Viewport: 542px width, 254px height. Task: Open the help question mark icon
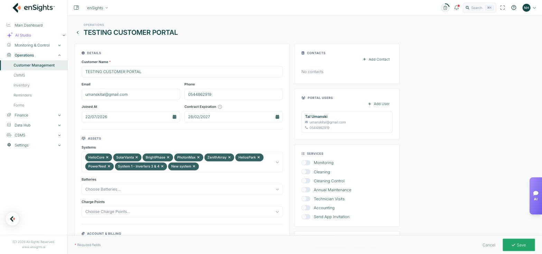pos(514,8)
